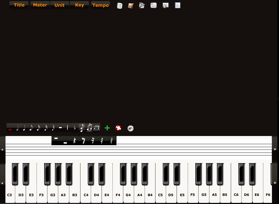The image size is (279, 204).
Task: Add a measure with the green plus
Action: 107,128
